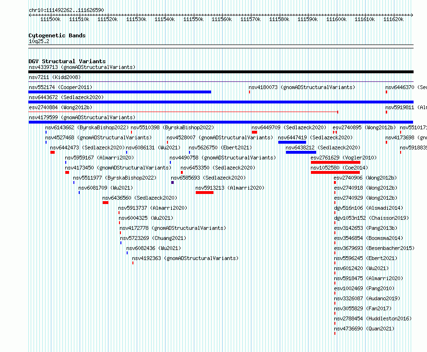Viewport: 427px width, 352px height.
Task: Click the nsv552174 (Cooper2011) label
Action: pyautogui.click(x=60, y=87)
